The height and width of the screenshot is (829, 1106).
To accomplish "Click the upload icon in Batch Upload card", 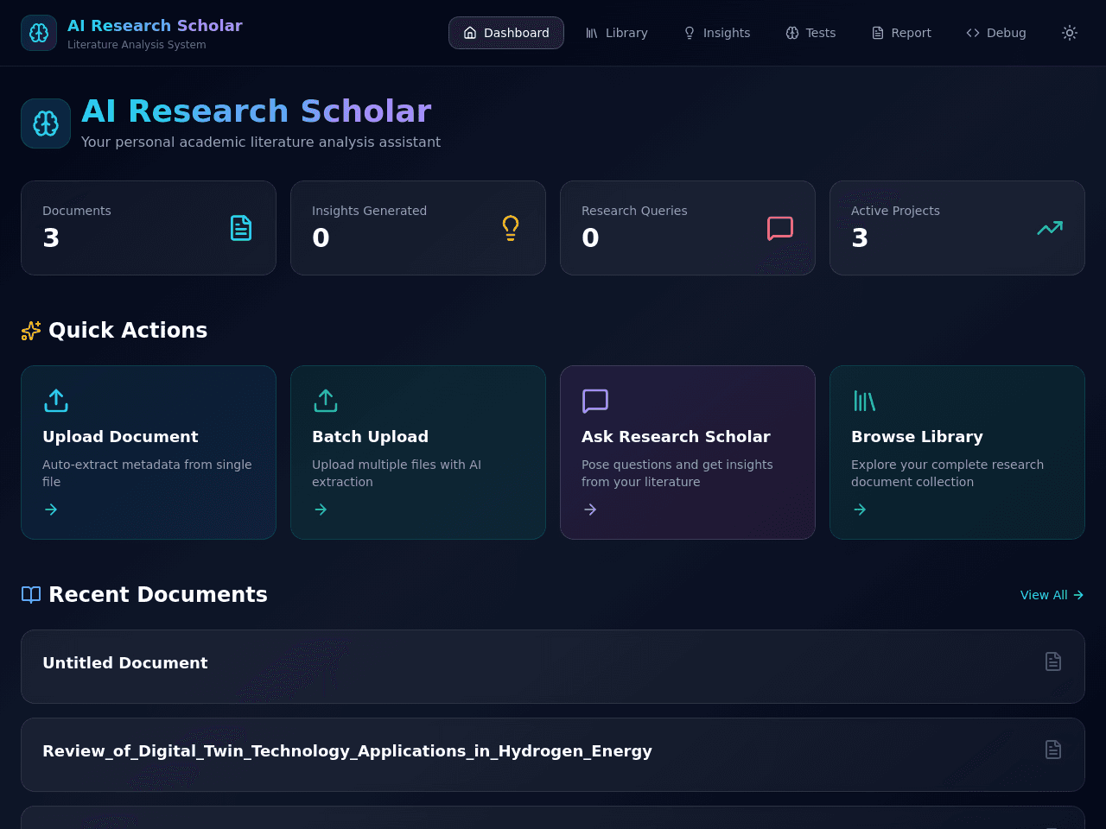I will tap(326, 401).
